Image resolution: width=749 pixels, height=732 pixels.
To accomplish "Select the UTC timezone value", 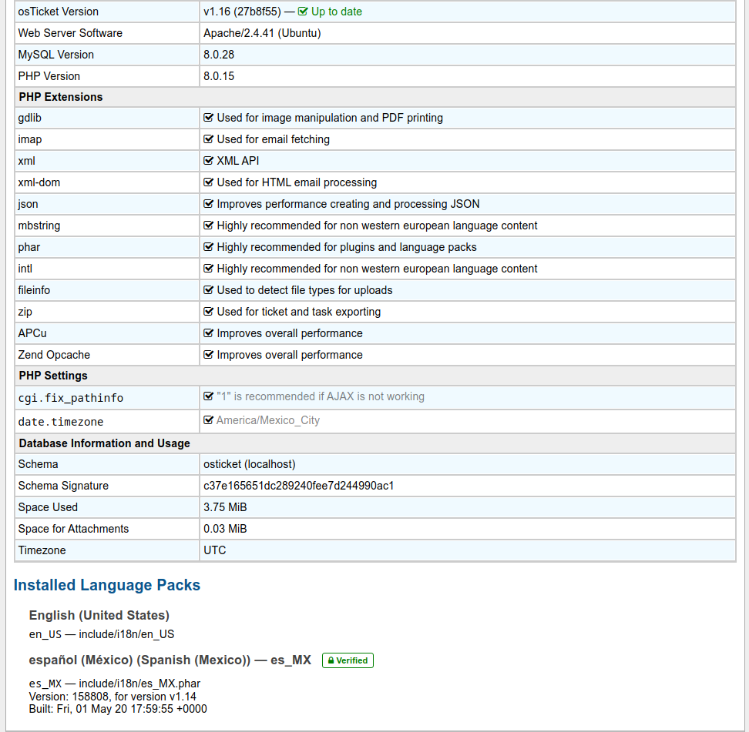I will tap(214, 550).
